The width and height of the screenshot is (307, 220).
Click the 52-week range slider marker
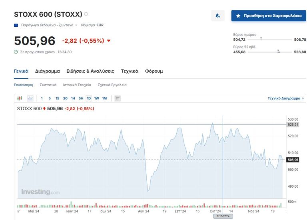pyautogui.click(x=279, y=52)
